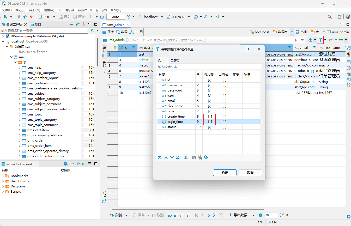Click the add row icon in bottom toolbar
Image resolution: width=351 pixels, height=226 pixels.
point(176,215)
